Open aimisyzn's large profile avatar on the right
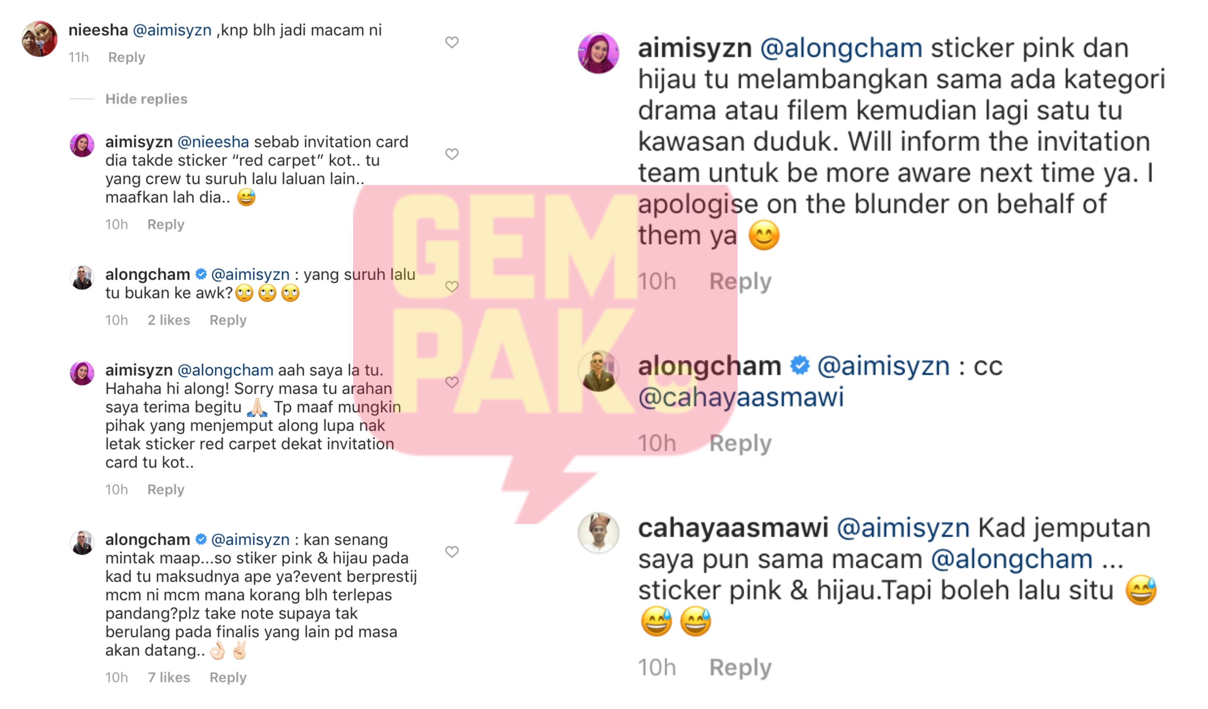1208x709 pixels. click(x=598, y=53)
